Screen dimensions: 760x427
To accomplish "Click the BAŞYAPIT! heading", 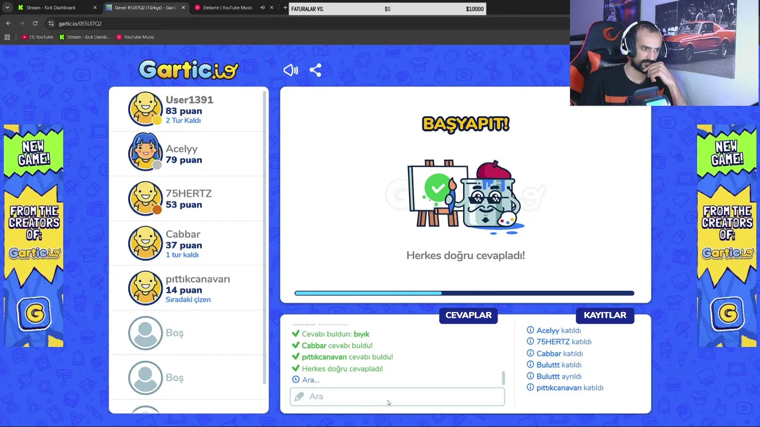I will [x=465, y=124].
